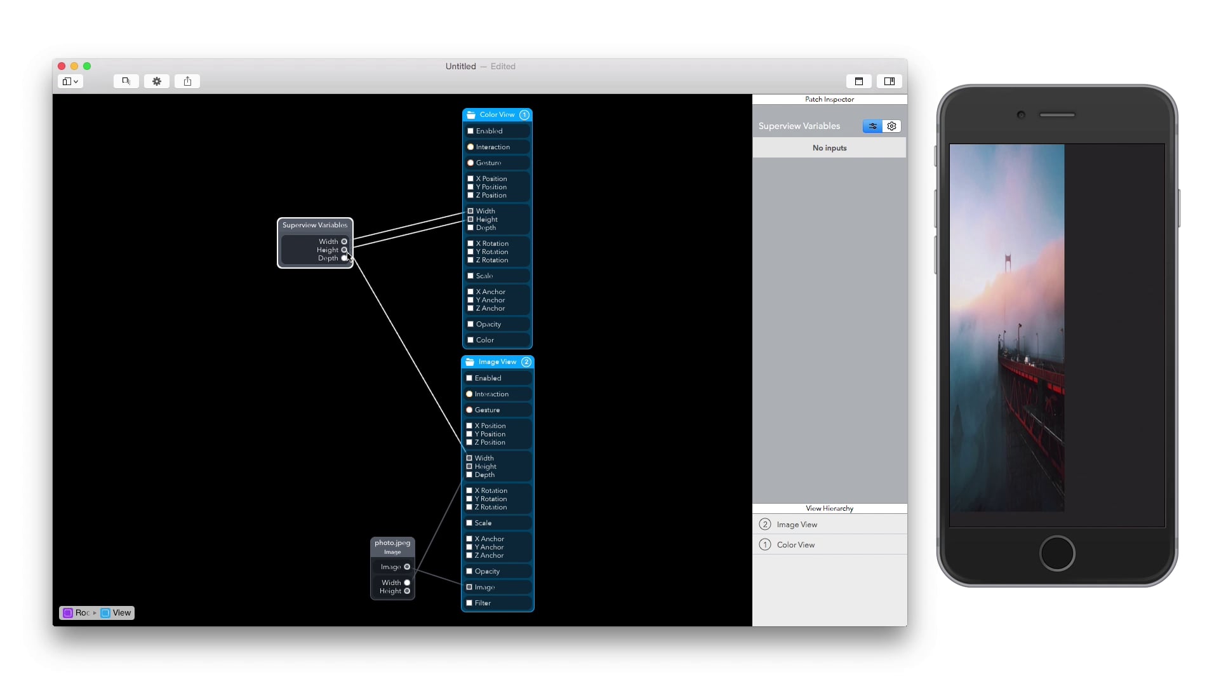Click the Image View patch header
The width and height of the screenshot is (1219, 686).
pos(498,362)
